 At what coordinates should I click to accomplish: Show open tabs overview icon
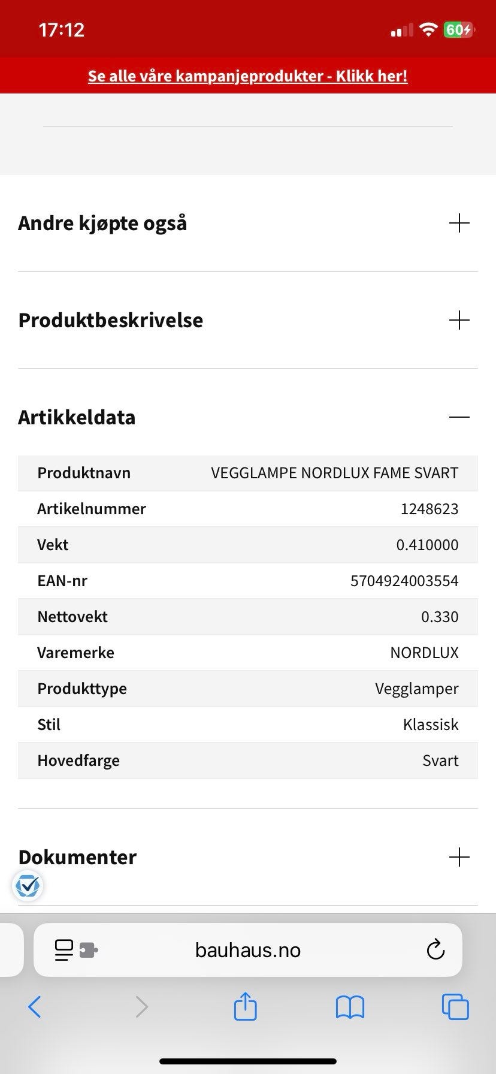coord(455,1007)
